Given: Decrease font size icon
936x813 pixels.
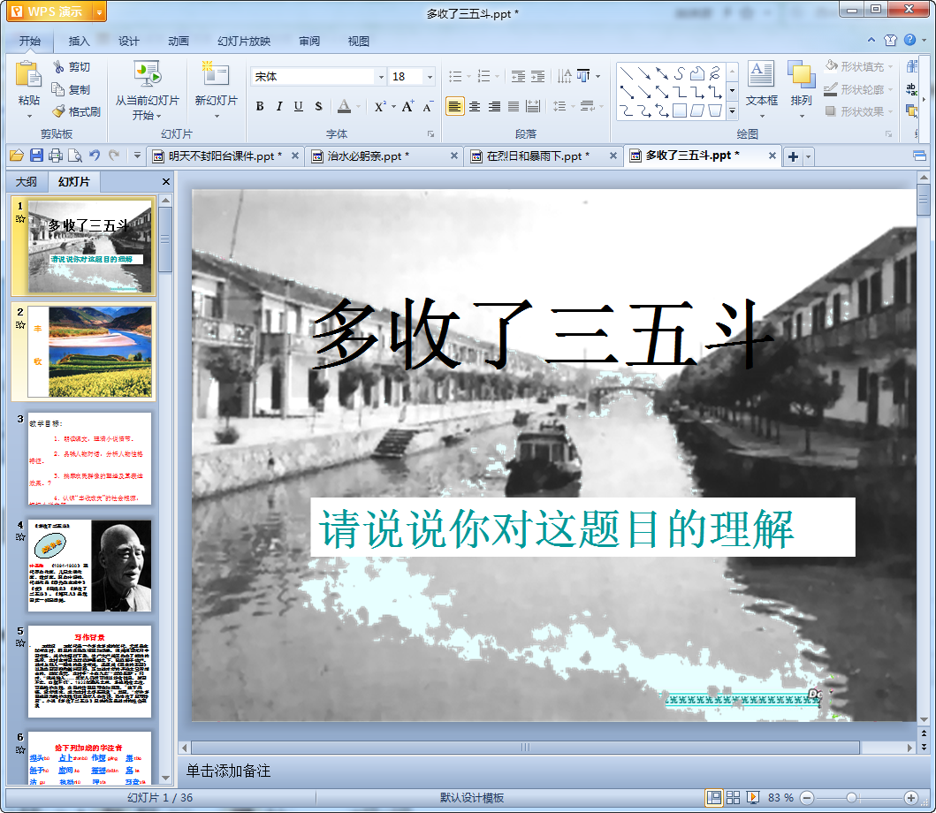Looking at the screenshot, I should click(428, 107).
